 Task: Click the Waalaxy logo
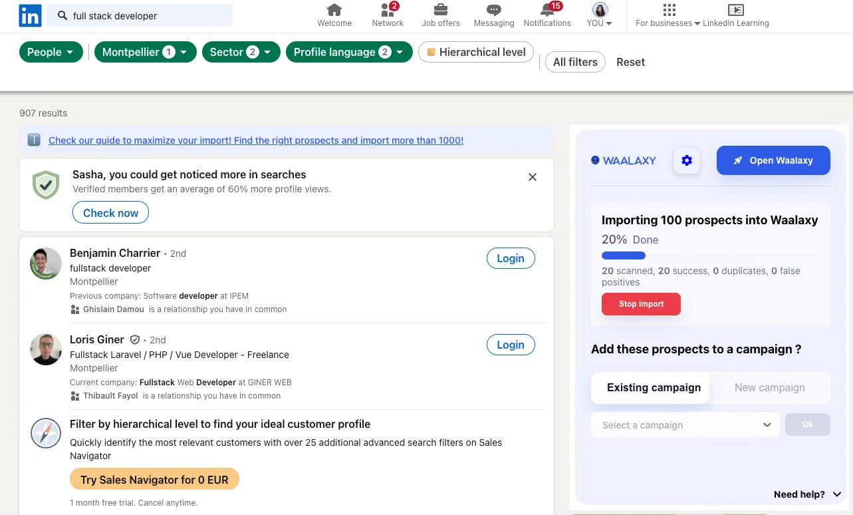coord(624,160)
